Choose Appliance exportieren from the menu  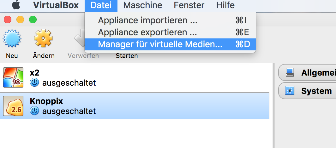(x=147, y=32)
